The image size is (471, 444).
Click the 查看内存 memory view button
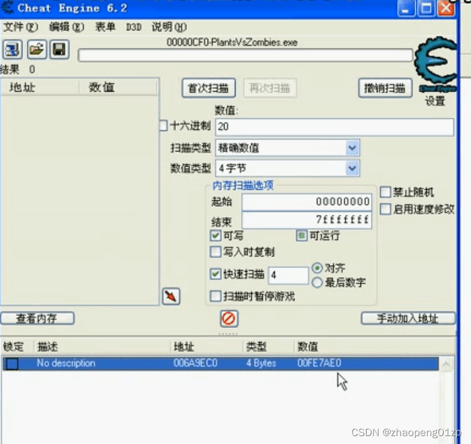click(x=37, y=318)
